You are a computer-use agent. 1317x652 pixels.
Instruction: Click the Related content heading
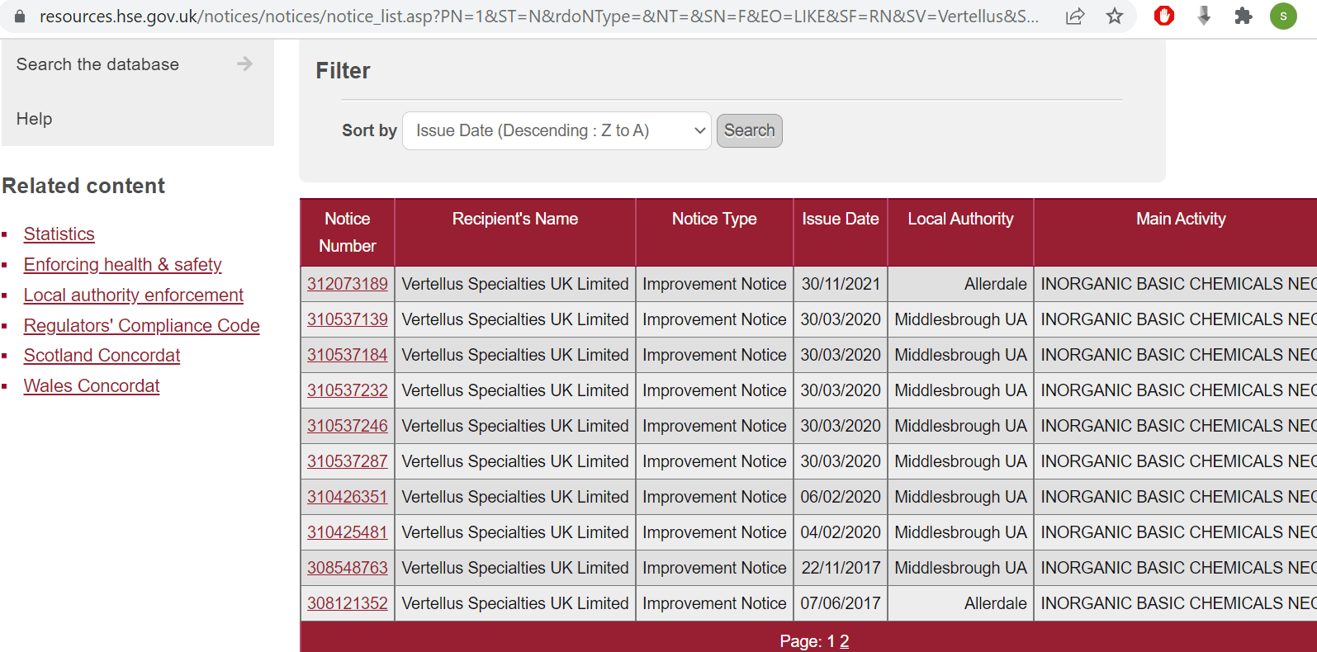[x=83, y=186]
